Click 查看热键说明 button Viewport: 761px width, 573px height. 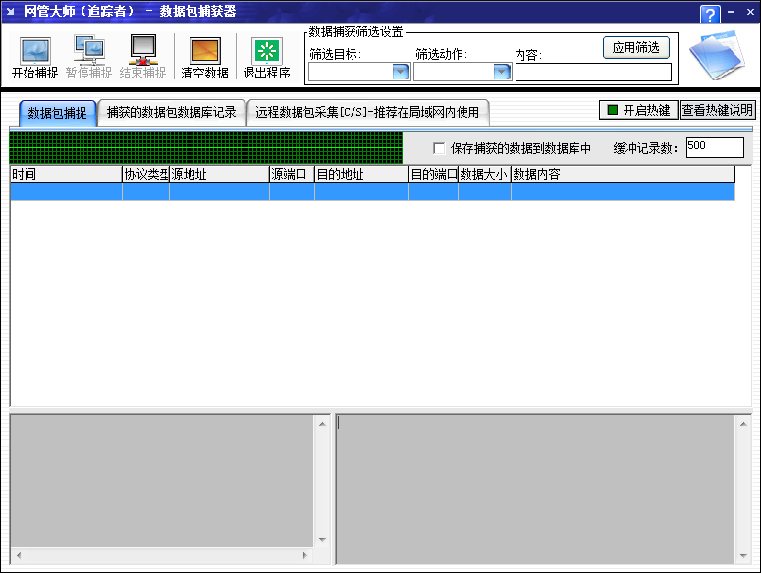click(718, 110)
